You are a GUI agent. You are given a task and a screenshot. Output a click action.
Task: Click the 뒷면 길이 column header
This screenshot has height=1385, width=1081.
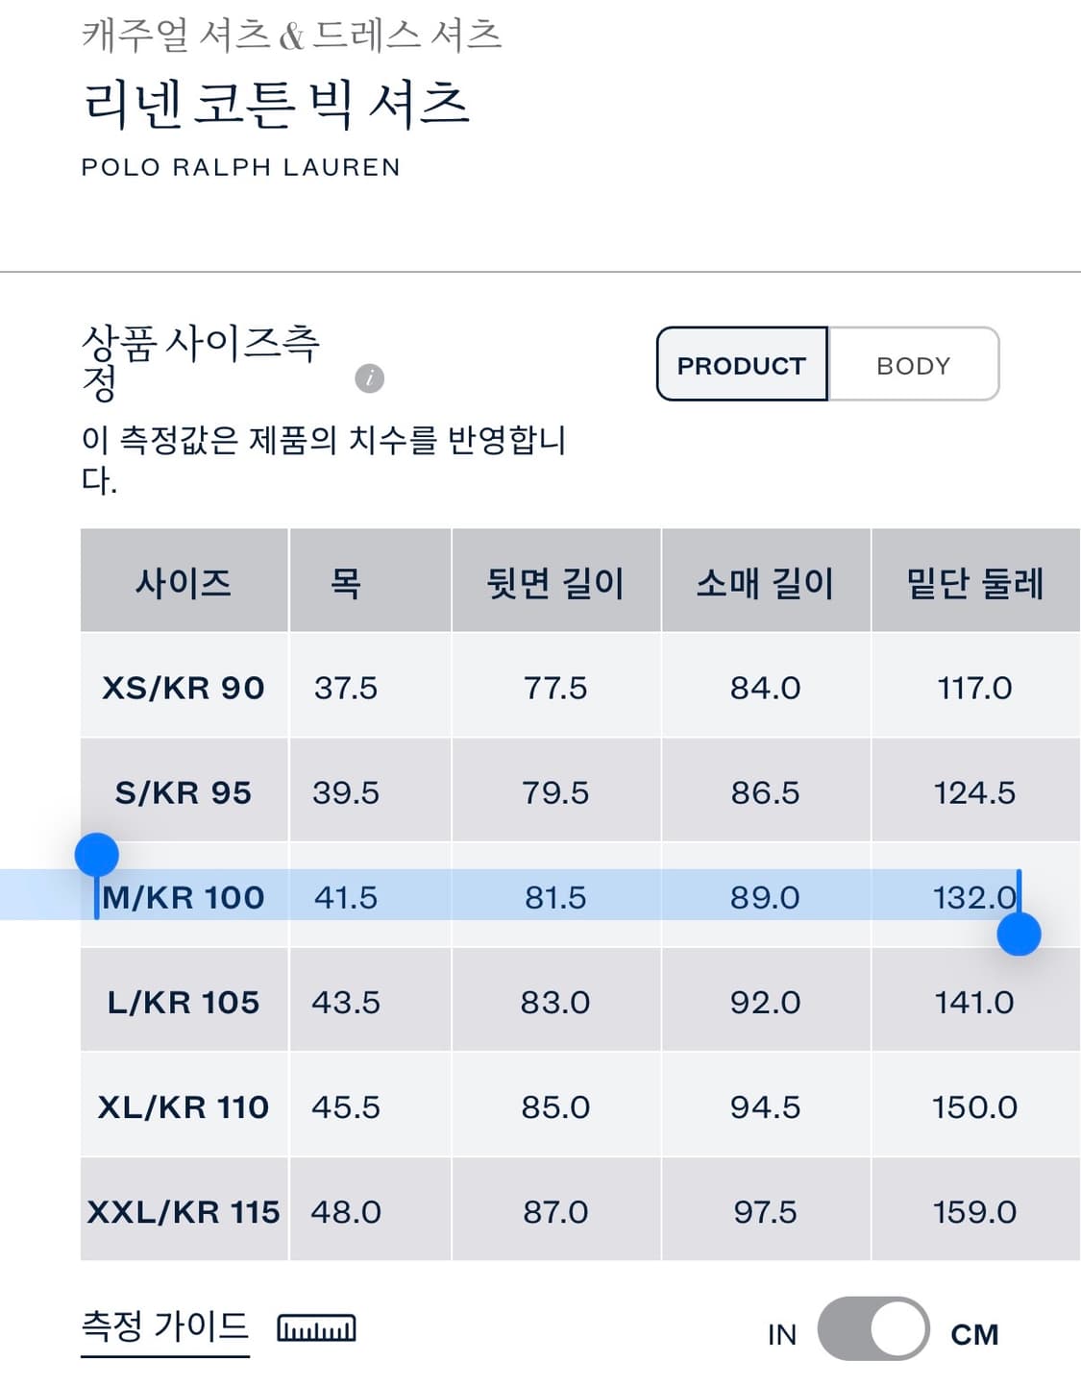tap(555, 582)
